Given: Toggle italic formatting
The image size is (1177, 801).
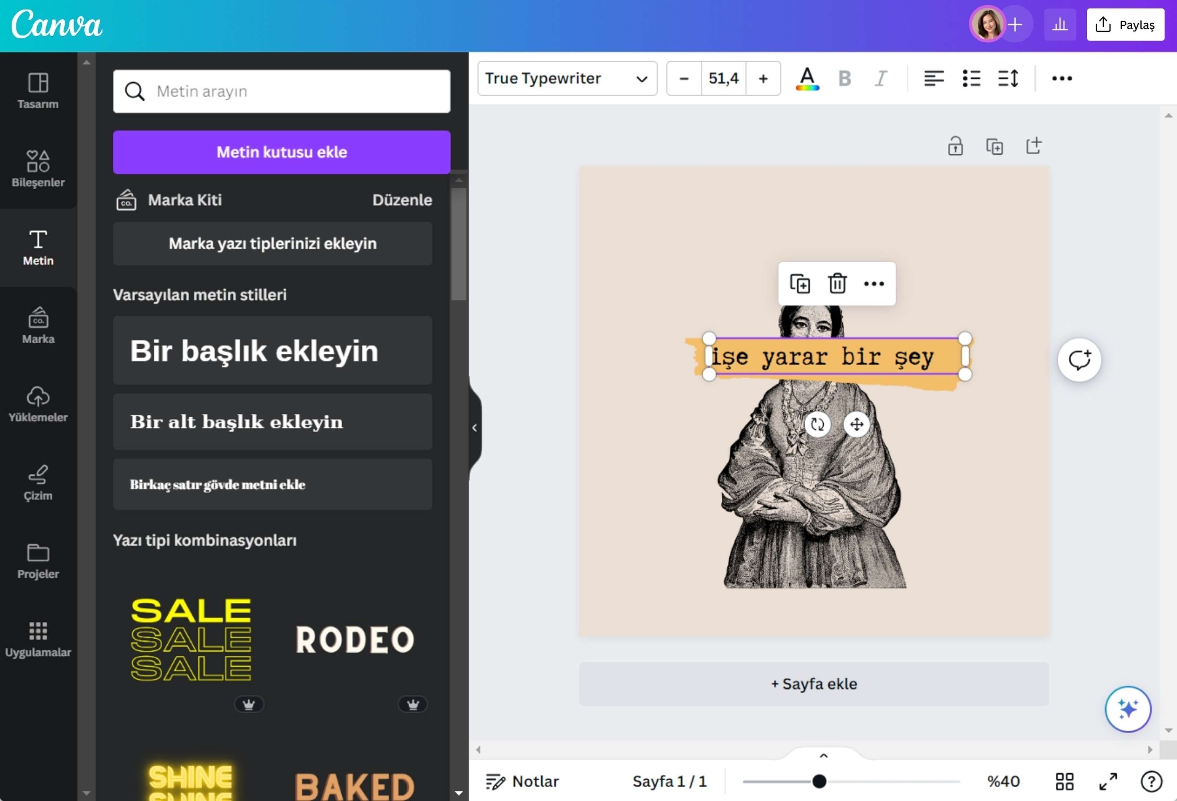Looking at the screenshot, I should [x=881, y=78].
